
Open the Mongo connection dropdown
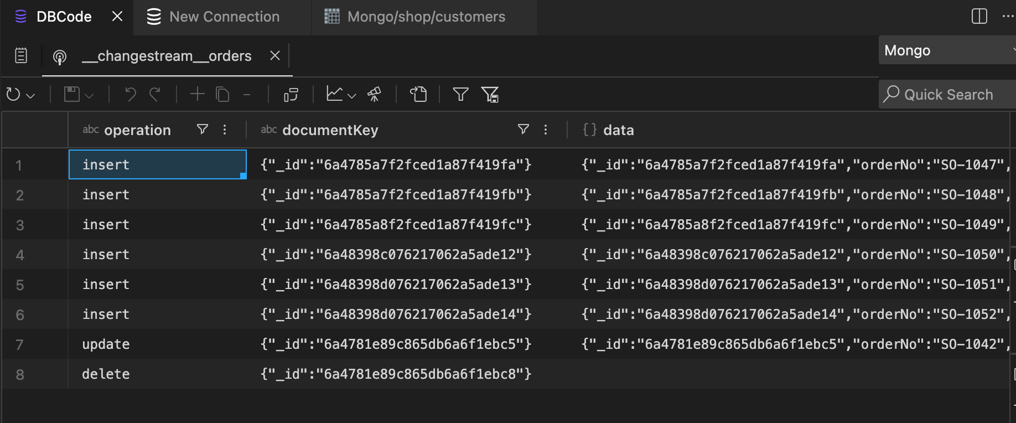(947, 50)
